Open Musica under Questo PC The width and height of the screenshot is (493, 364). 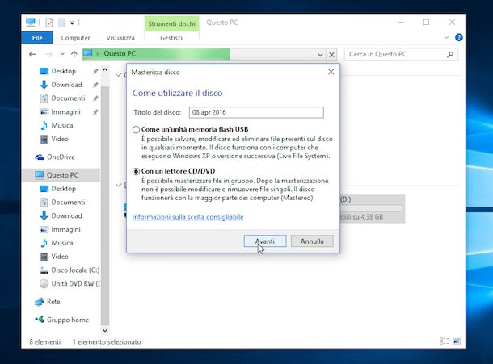(62, 243)
